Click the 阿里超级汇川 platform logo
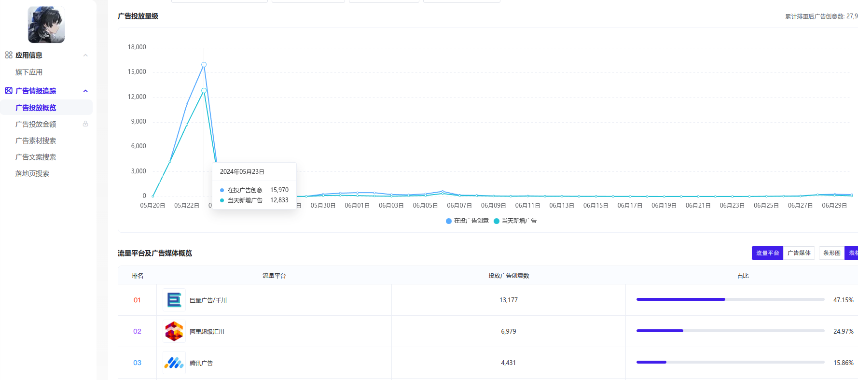The height and width of the screenshot is (380, 858). (x=174, y=331)
